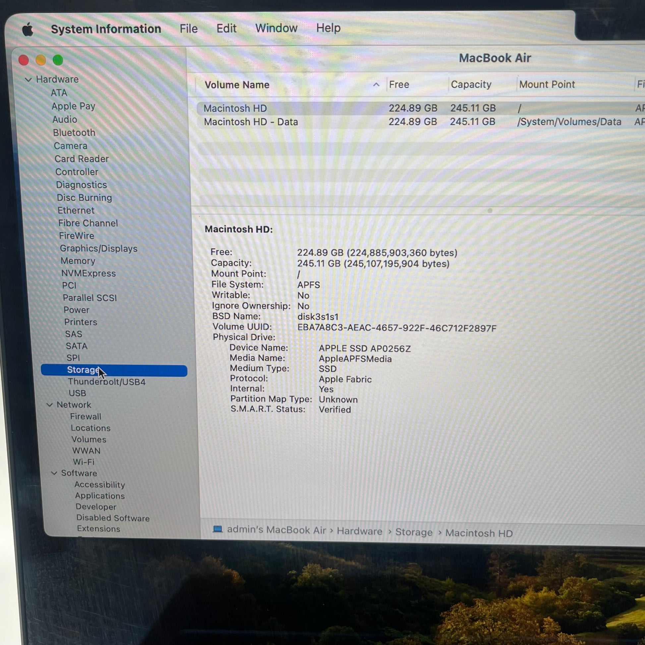This screenshot has width=645, height=645.
Task: Click the green zoom window button
Action: (58, 60)
